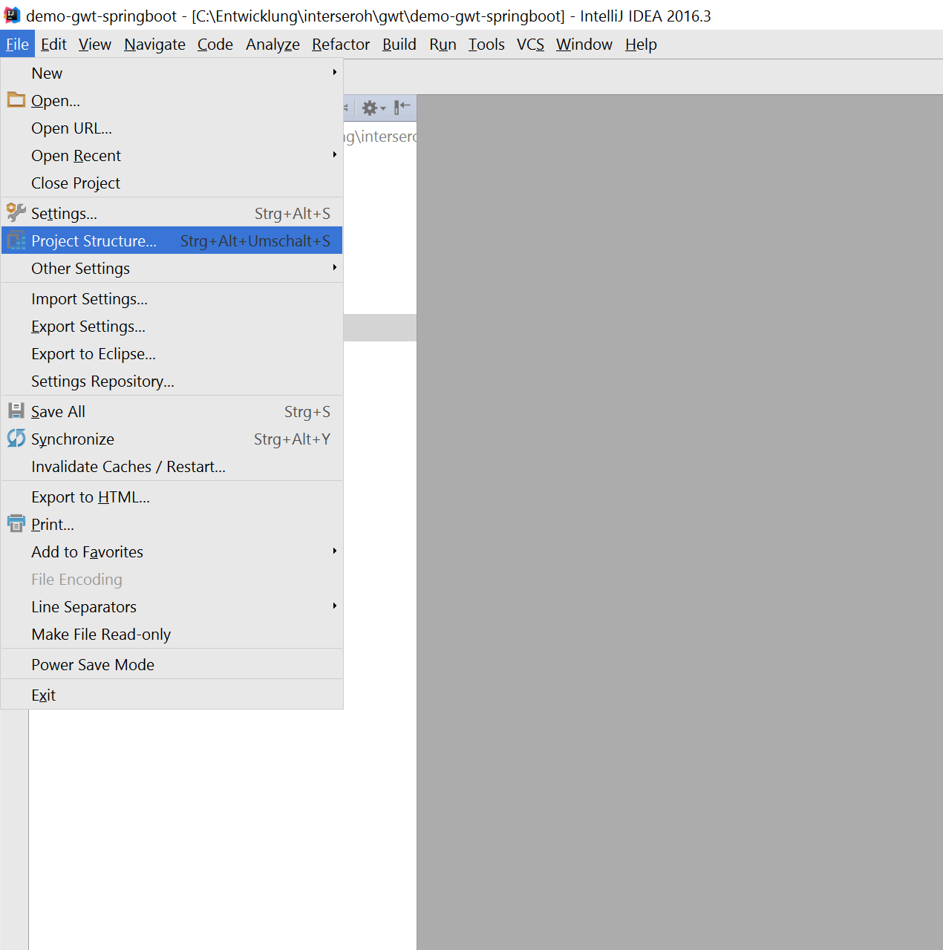Select Other Settings menu entry
943x950 pixels.
tap(172, 268)
